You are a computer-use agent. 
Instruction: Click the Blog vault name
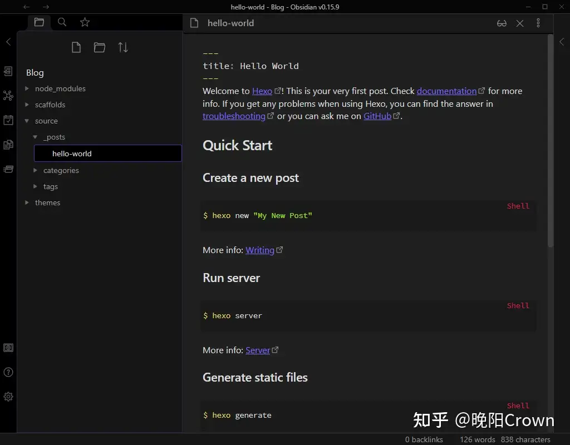coord(35,73)
